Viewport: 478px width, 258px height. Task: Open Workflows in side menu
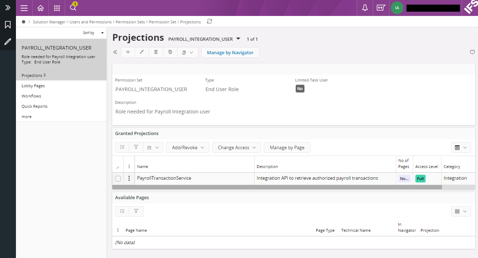pos(31,96)
